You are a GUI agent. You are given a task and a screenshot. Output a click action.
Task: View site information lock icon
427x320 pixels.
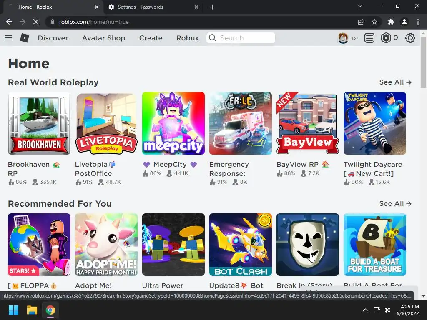tap(53, 22)
